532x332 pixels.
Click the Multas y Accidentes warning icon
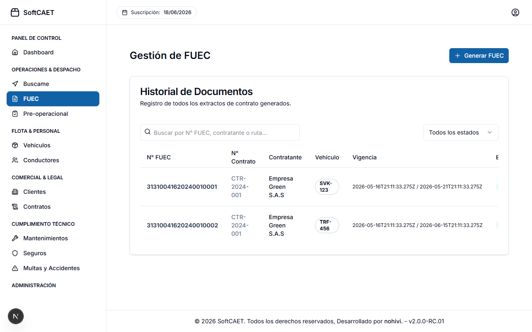15,268
